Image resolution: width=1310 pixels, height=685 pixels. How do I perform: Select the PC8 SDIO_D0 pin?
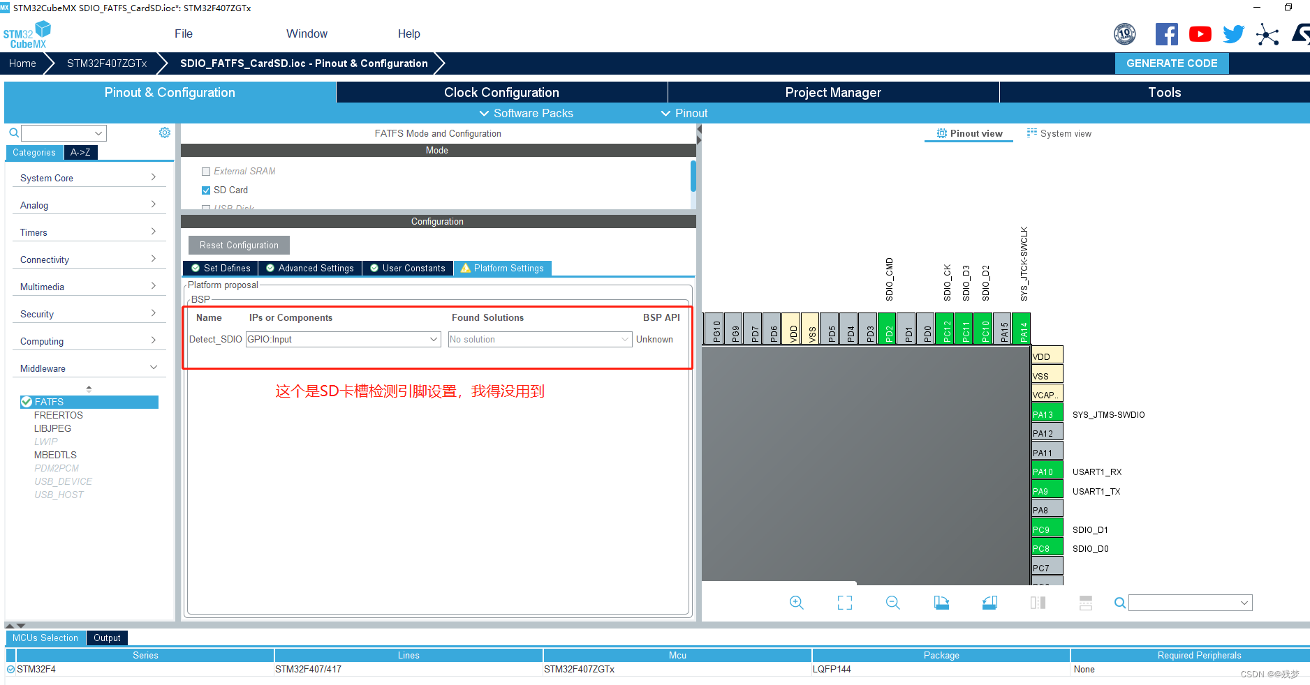(x=1047, y=547)
